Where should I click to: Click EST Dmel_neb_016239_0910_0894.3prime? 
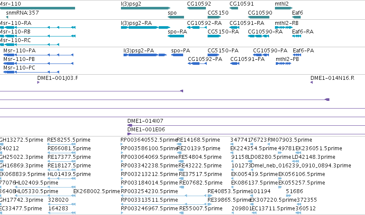click(301, 166)
